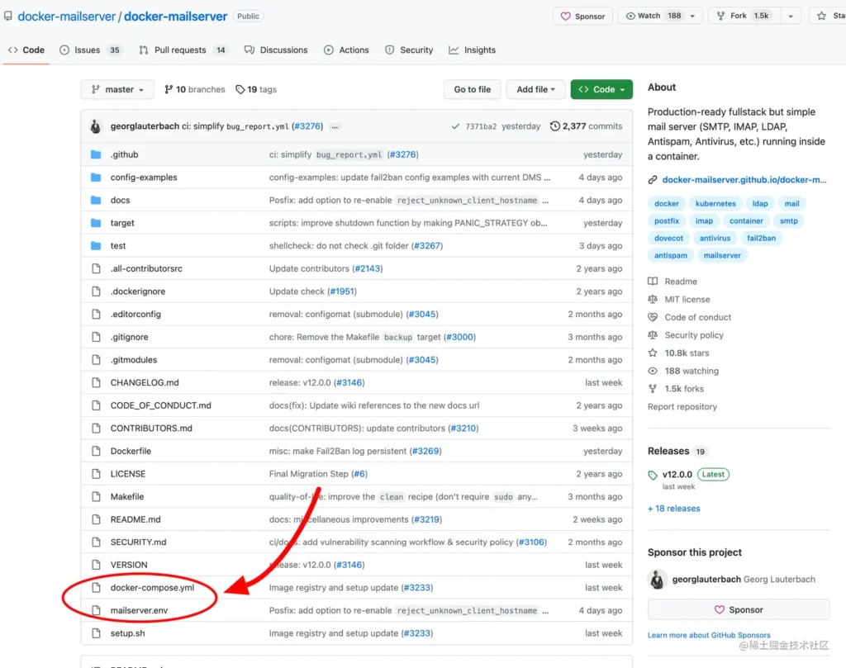Click the + 18 releases link
846x668 pixels.
[x=674, y=509]
